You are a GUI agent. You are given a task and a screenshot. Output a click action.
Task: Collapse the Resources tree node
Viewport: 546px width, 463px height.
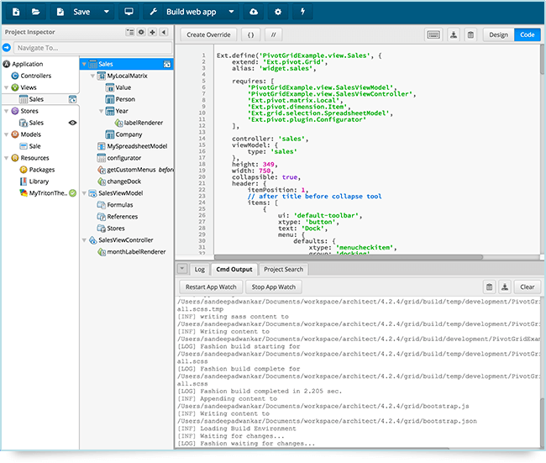pyautogui.click(x=6, y=158)
